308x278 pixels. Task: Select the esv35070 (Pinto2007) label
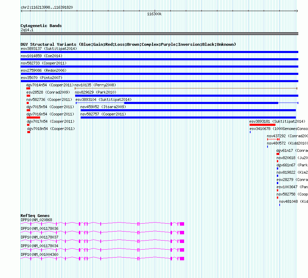pos(42,78)
